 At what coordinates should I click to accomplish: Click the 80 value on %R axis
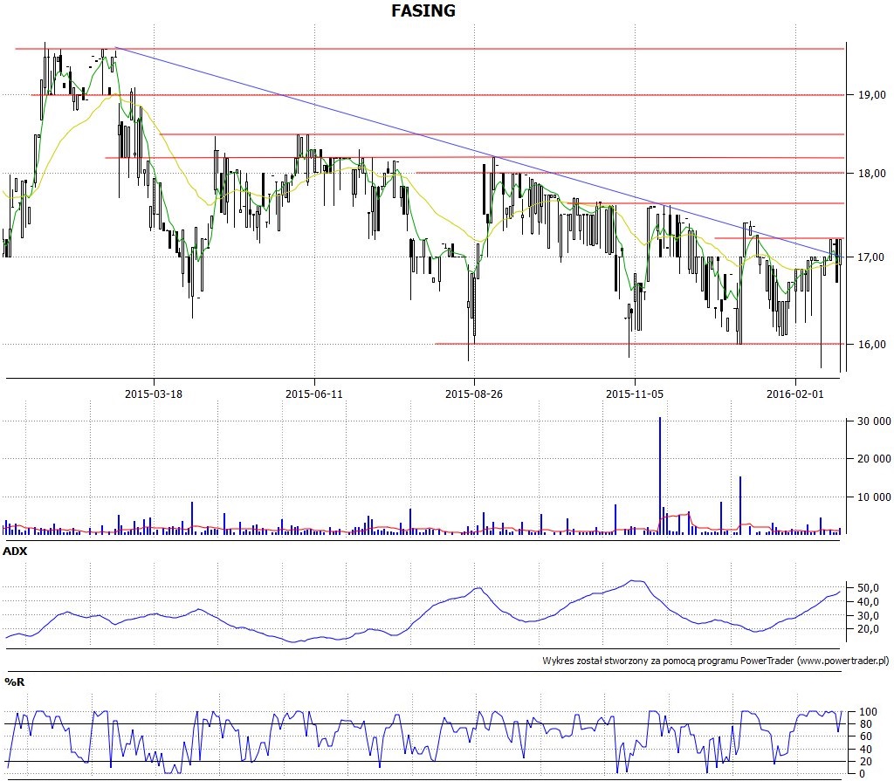pos(865,724)
